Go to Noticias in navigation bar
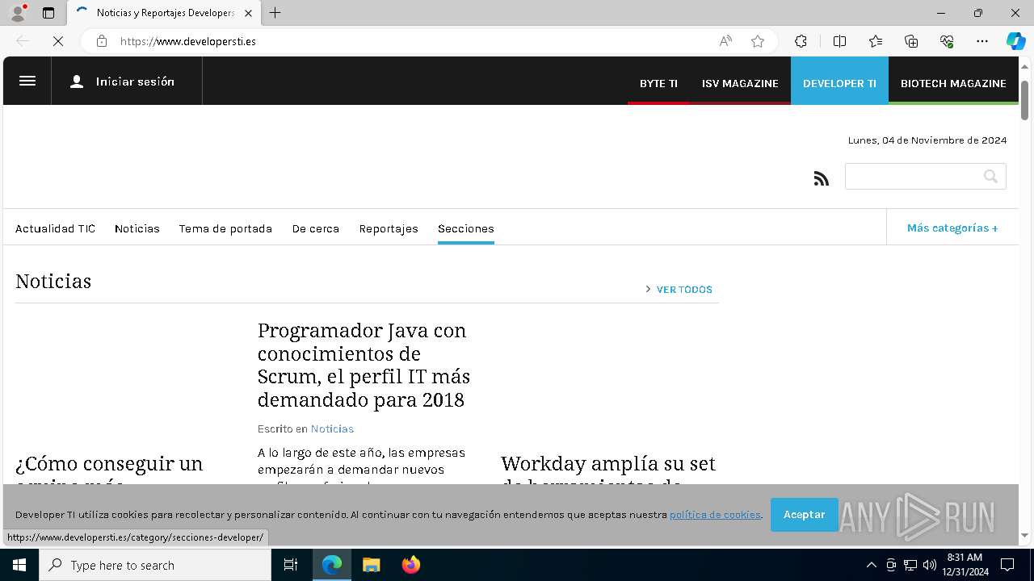Image resolution: width=1034 pixels, height=581 pixels. click(x=137, y=228)
